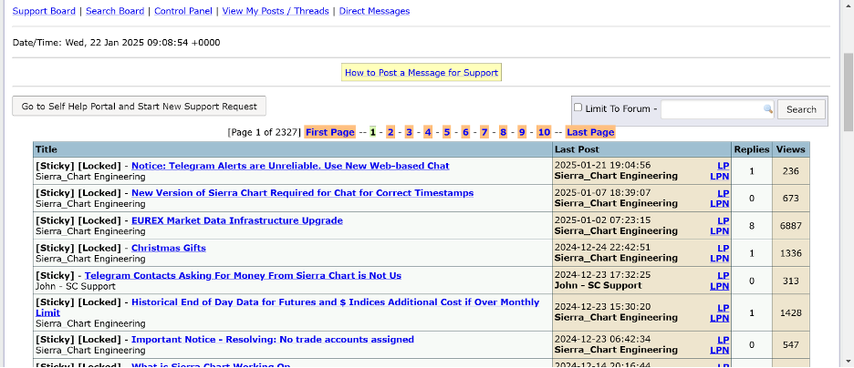The image size is (854, 368).
Task: Open View My Posts / Threads
Action: (x=276, y=11)
